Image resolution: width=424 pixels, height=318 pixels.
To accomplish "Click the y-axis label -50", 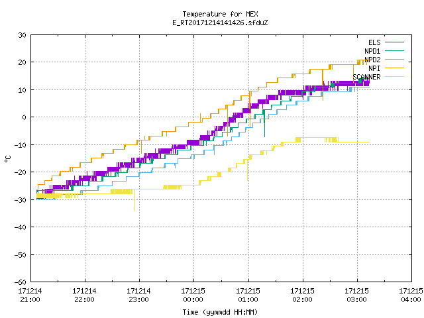I will pyautogui.click(x=21, y=255).
